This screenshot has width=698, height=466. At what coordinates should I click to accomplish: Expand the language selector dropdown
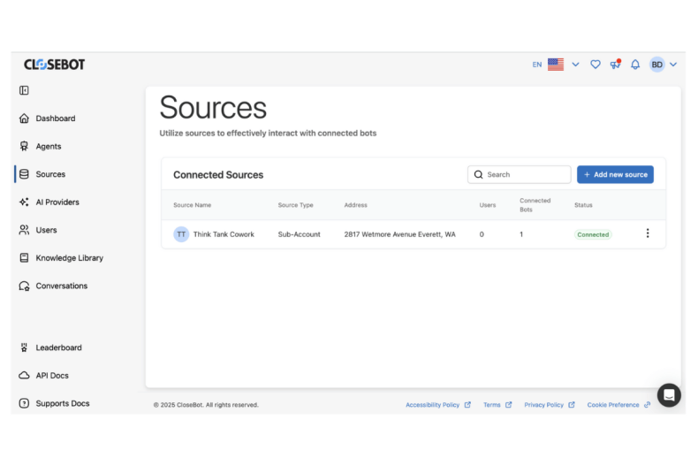(x=575, y=65)
